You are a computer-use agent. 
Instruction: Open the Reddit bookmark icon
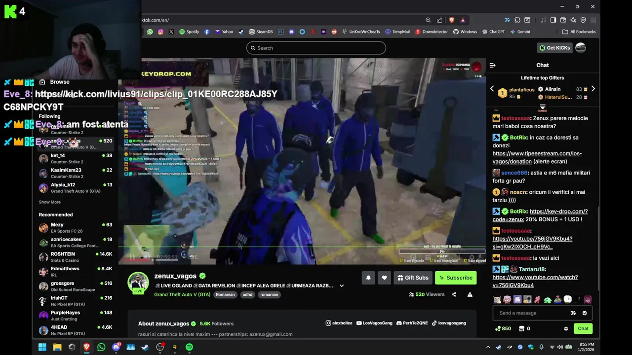coord(334,32)
